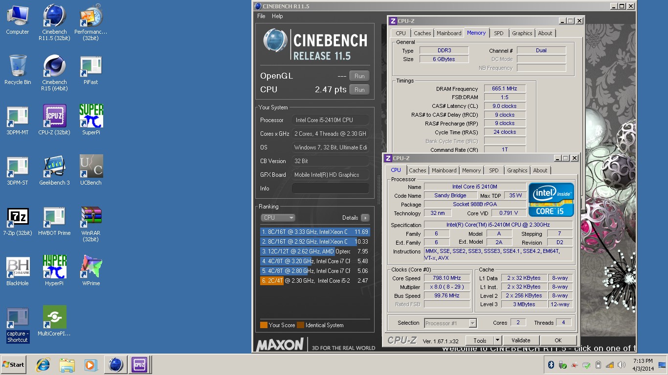
Task: Switch to Mainboard tab in Memory CPU-Z window
Action: click(449, 33)
